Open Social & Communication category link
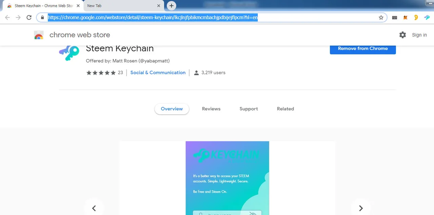Image resolution: width=434 pixels, height=215 pixels. [x=158, y=73]
